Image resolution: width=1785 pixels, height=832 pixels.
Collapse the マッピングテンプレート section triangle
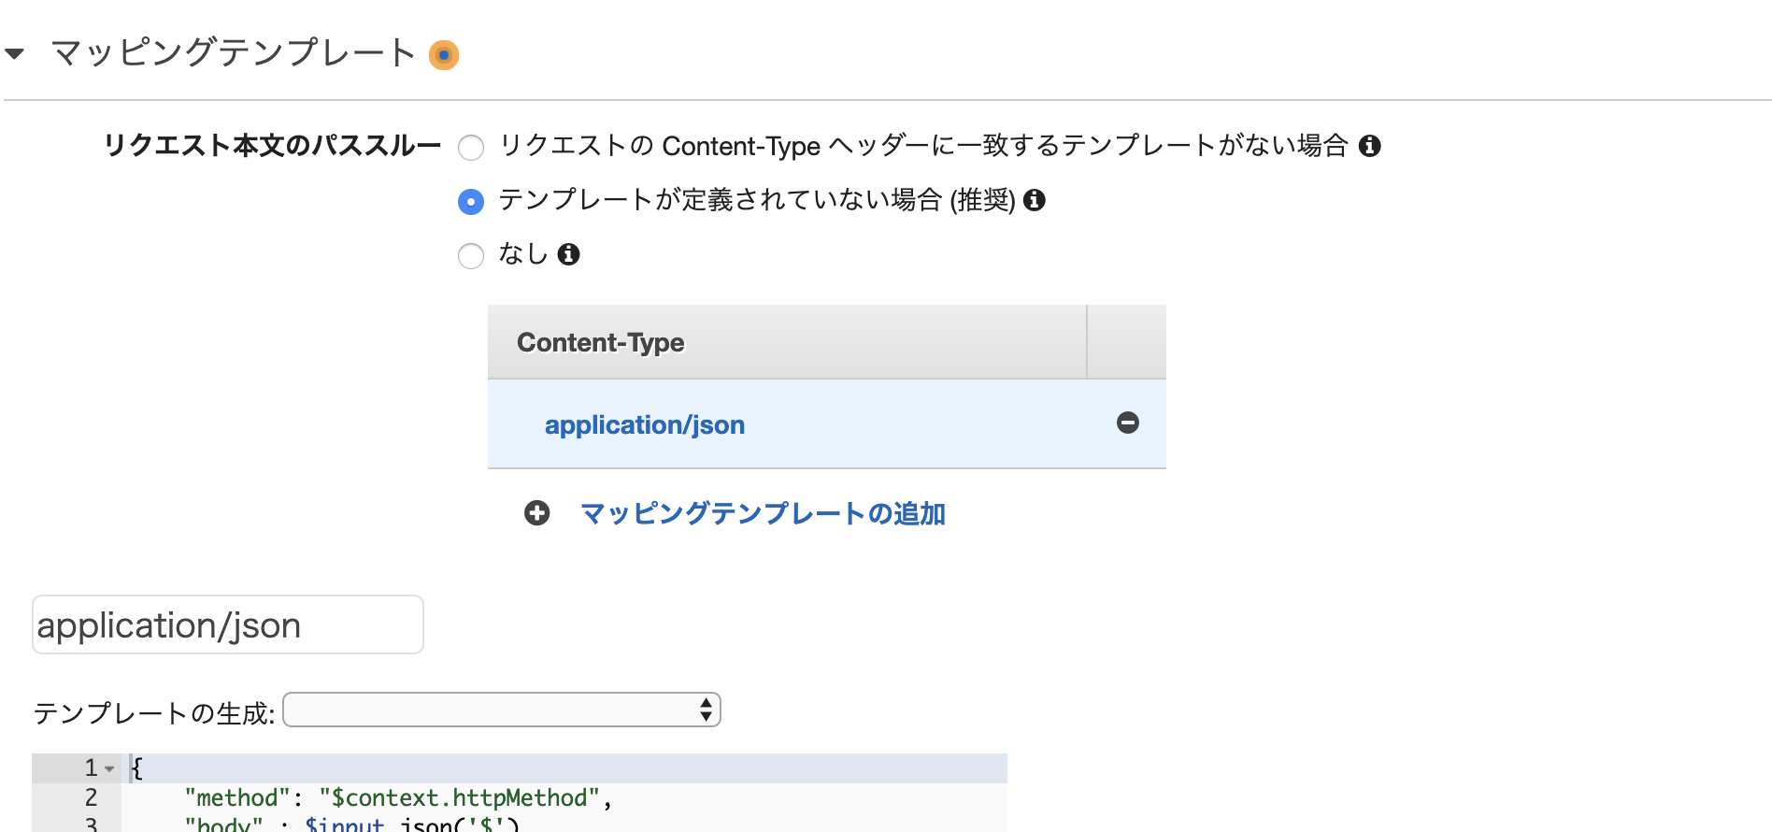point(15,54)
